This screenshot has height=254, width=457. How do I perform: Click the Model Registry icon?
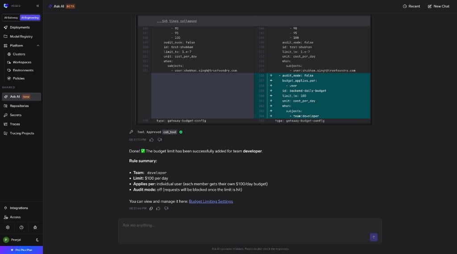click(5, 37)
